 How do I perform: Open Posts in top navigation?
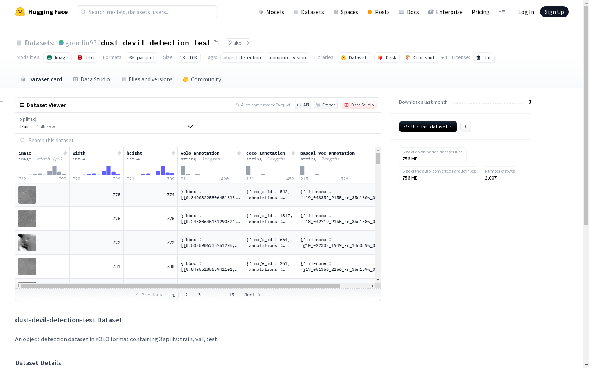tap(379, 12)
